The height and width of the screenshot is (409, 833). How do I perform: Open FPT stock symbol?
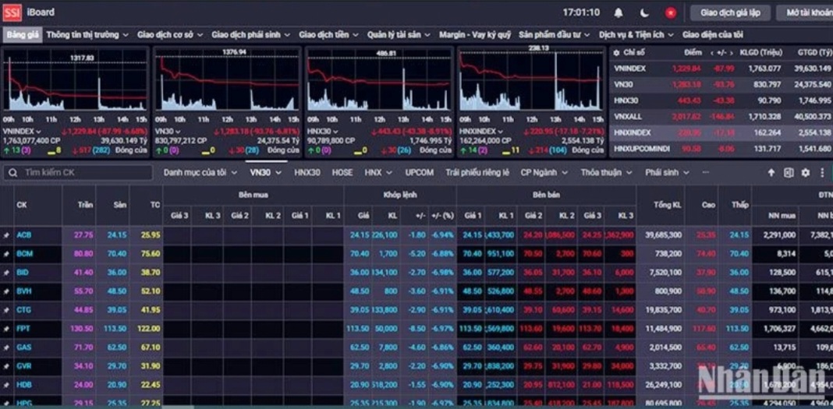[x=23, y=328]
